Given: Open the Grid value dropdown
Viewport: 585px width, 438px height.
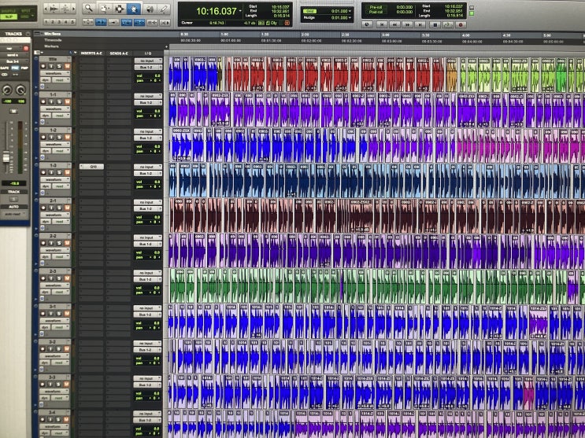Looking at the screenshot, I should (x=351, y=11).
